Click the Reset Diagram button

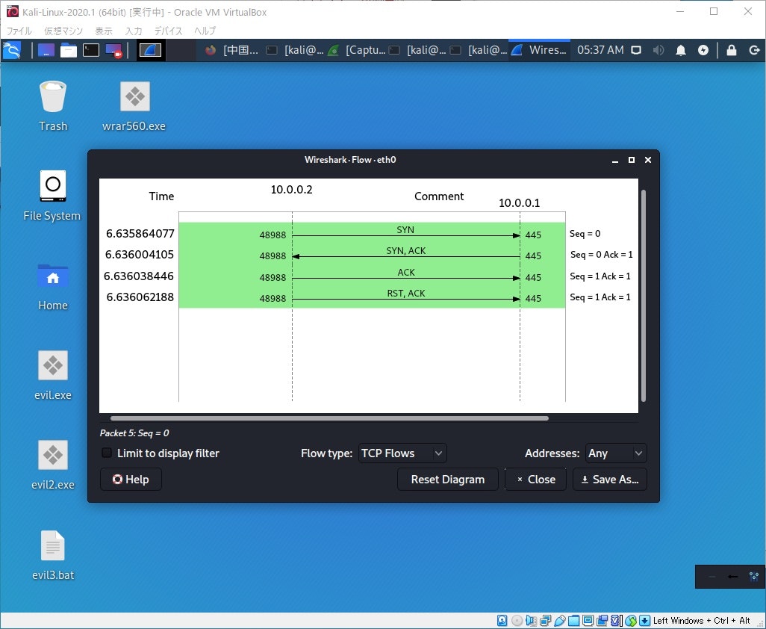pos(447,479)
